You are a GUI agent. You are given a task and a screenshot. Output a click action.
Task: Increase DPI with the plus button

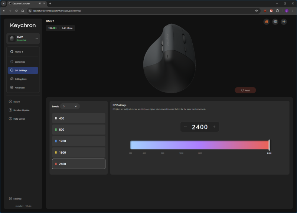tap(214, 127)
